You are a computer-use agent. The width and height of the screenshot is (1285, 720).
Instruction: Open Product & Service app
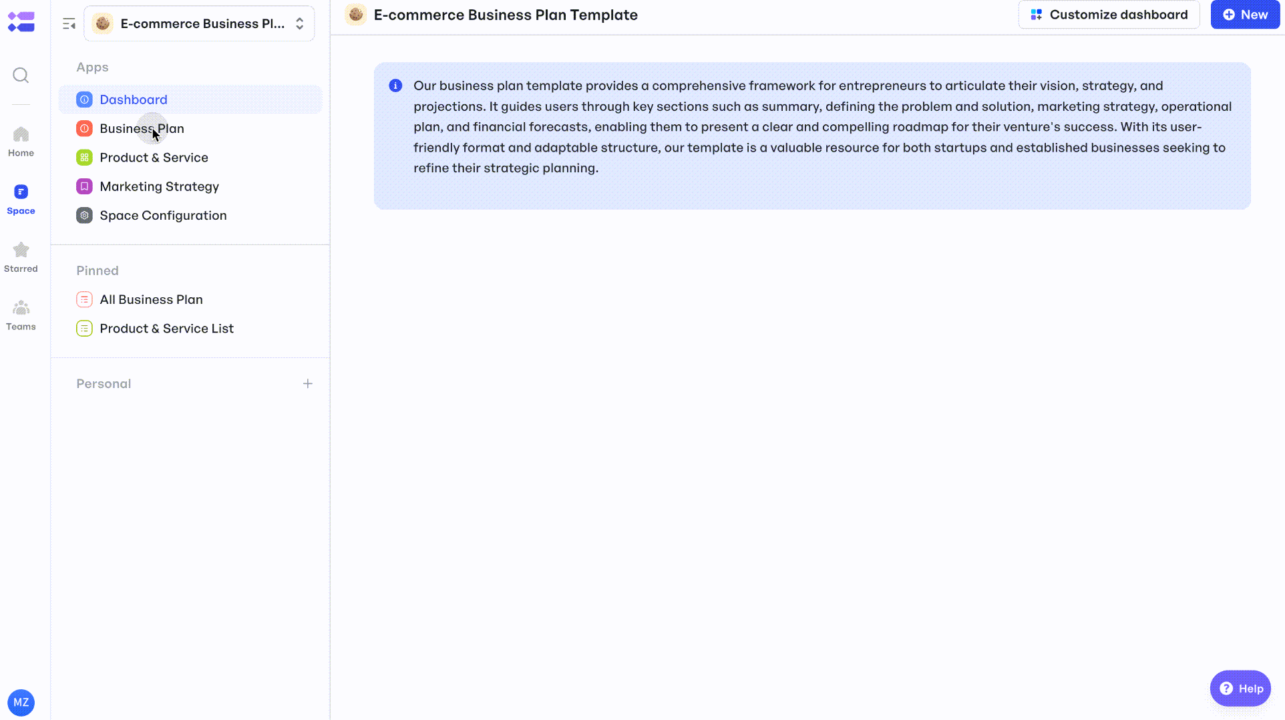(x=190, y=158)
